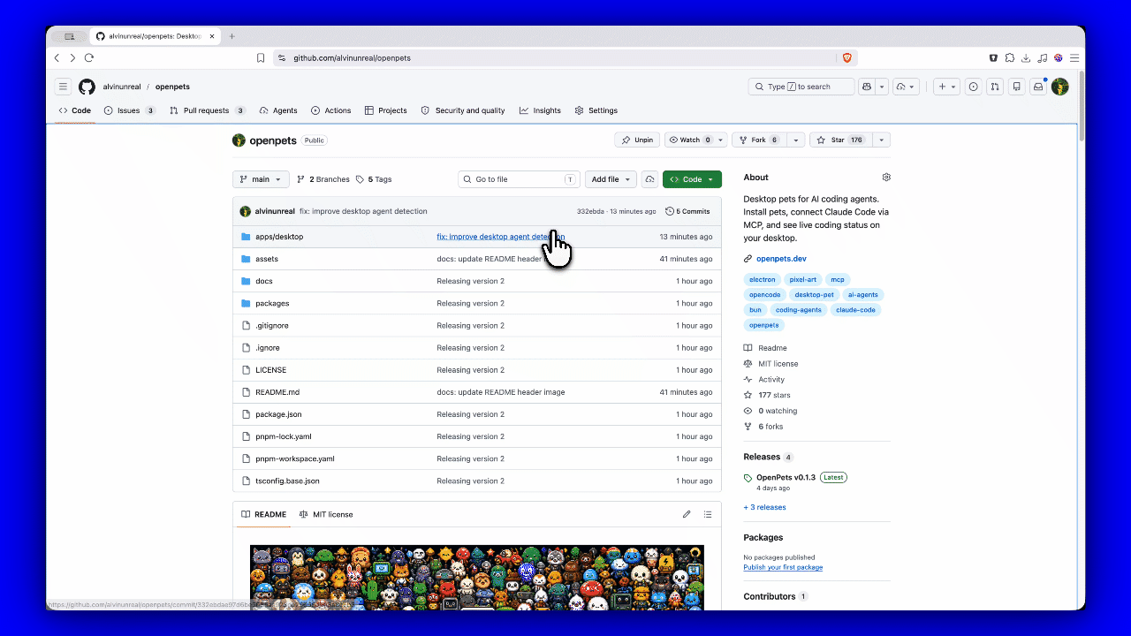This screenshot has width=1131, height=636.
Task: Expand the create new plus dropdown
Action: click(x=947, y=87)
